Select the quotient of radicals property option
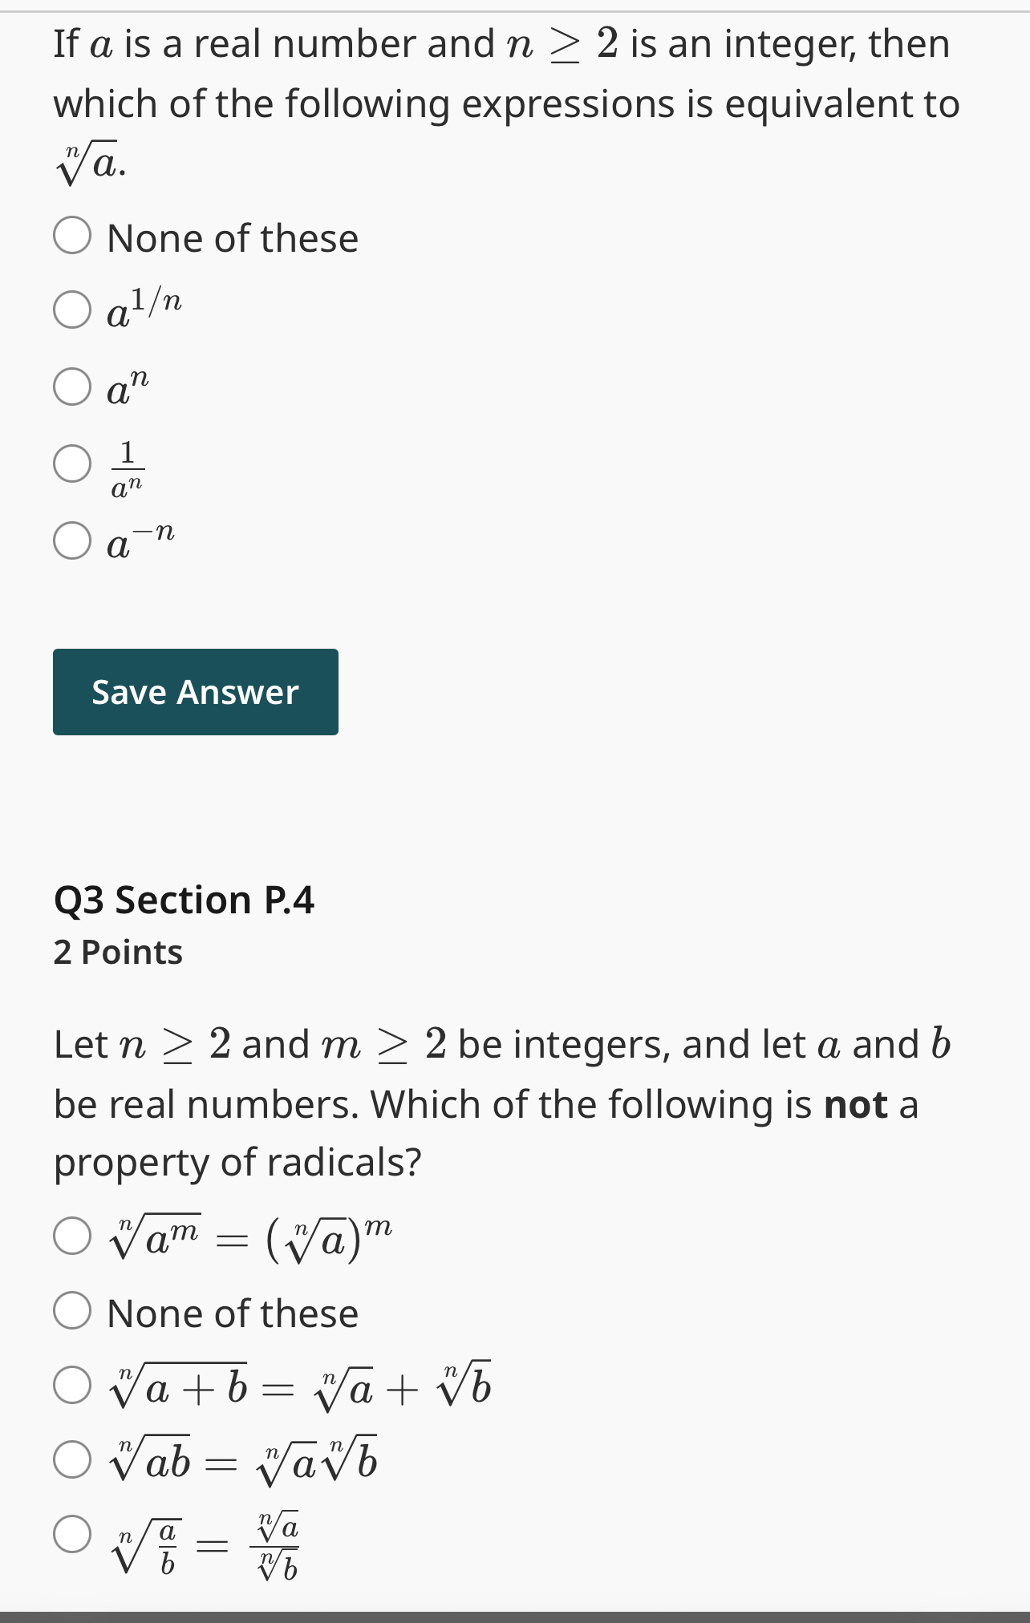The height and width of the screenshot is (1623, 1030). pos(72,1536)
